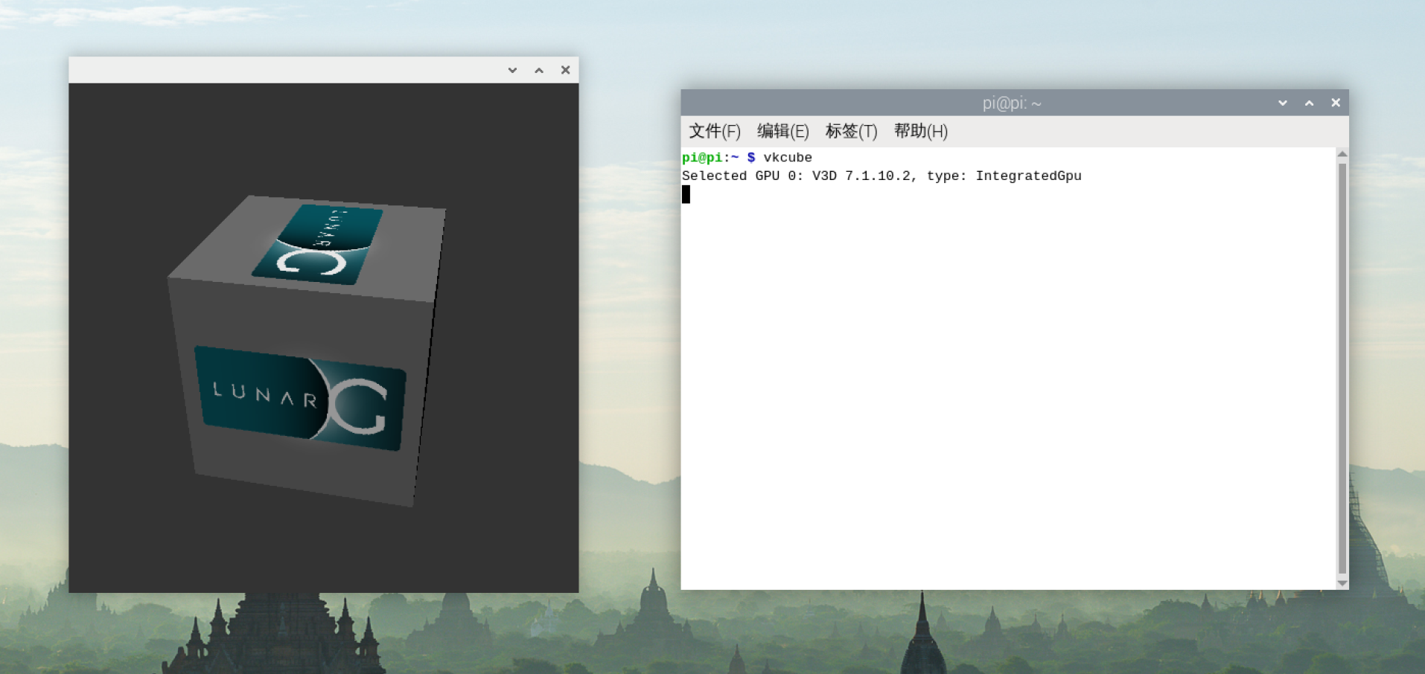Close the pi@pi terminal window
Image resolution: width=1425 pixels, height=674 pixels.
pyautogui.click(x=1336, y=103)
